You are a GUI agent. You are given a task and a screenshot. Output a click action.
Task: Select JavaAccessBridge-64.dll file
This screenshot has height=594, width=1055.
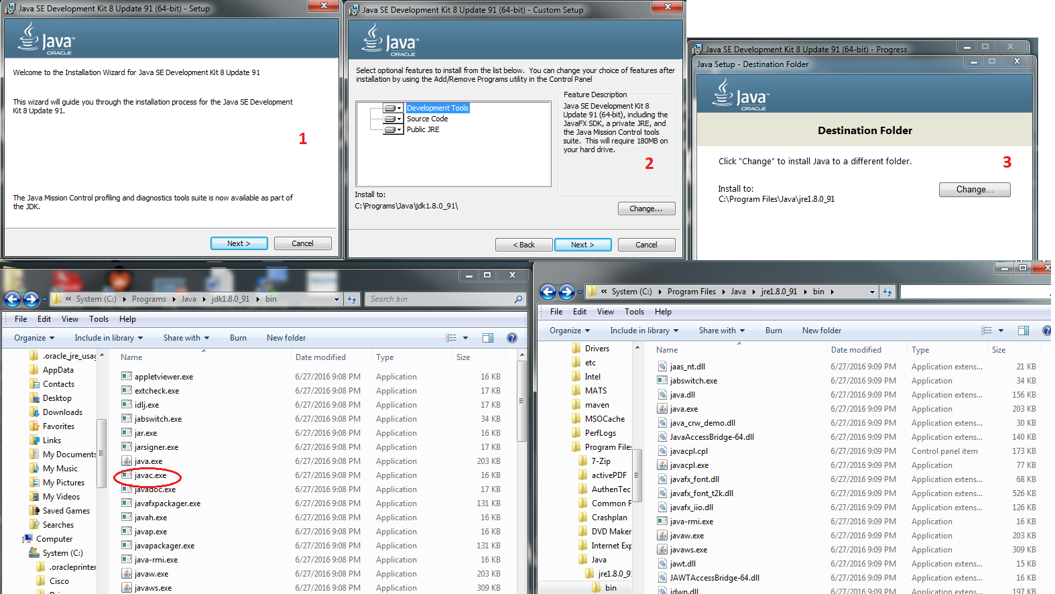coord(712,437)
